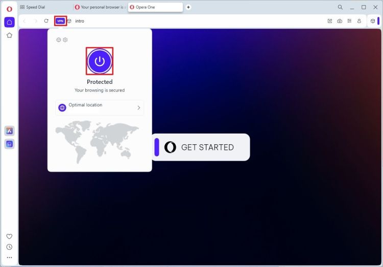This screenshot has height=267, width=383.
Task: Expand the Optimal location selector
Action: coord(100,107)
